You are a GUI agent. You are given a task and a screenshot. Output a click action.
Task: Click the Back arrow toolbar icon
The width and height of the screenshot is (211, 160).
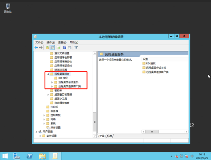point(36,48)
